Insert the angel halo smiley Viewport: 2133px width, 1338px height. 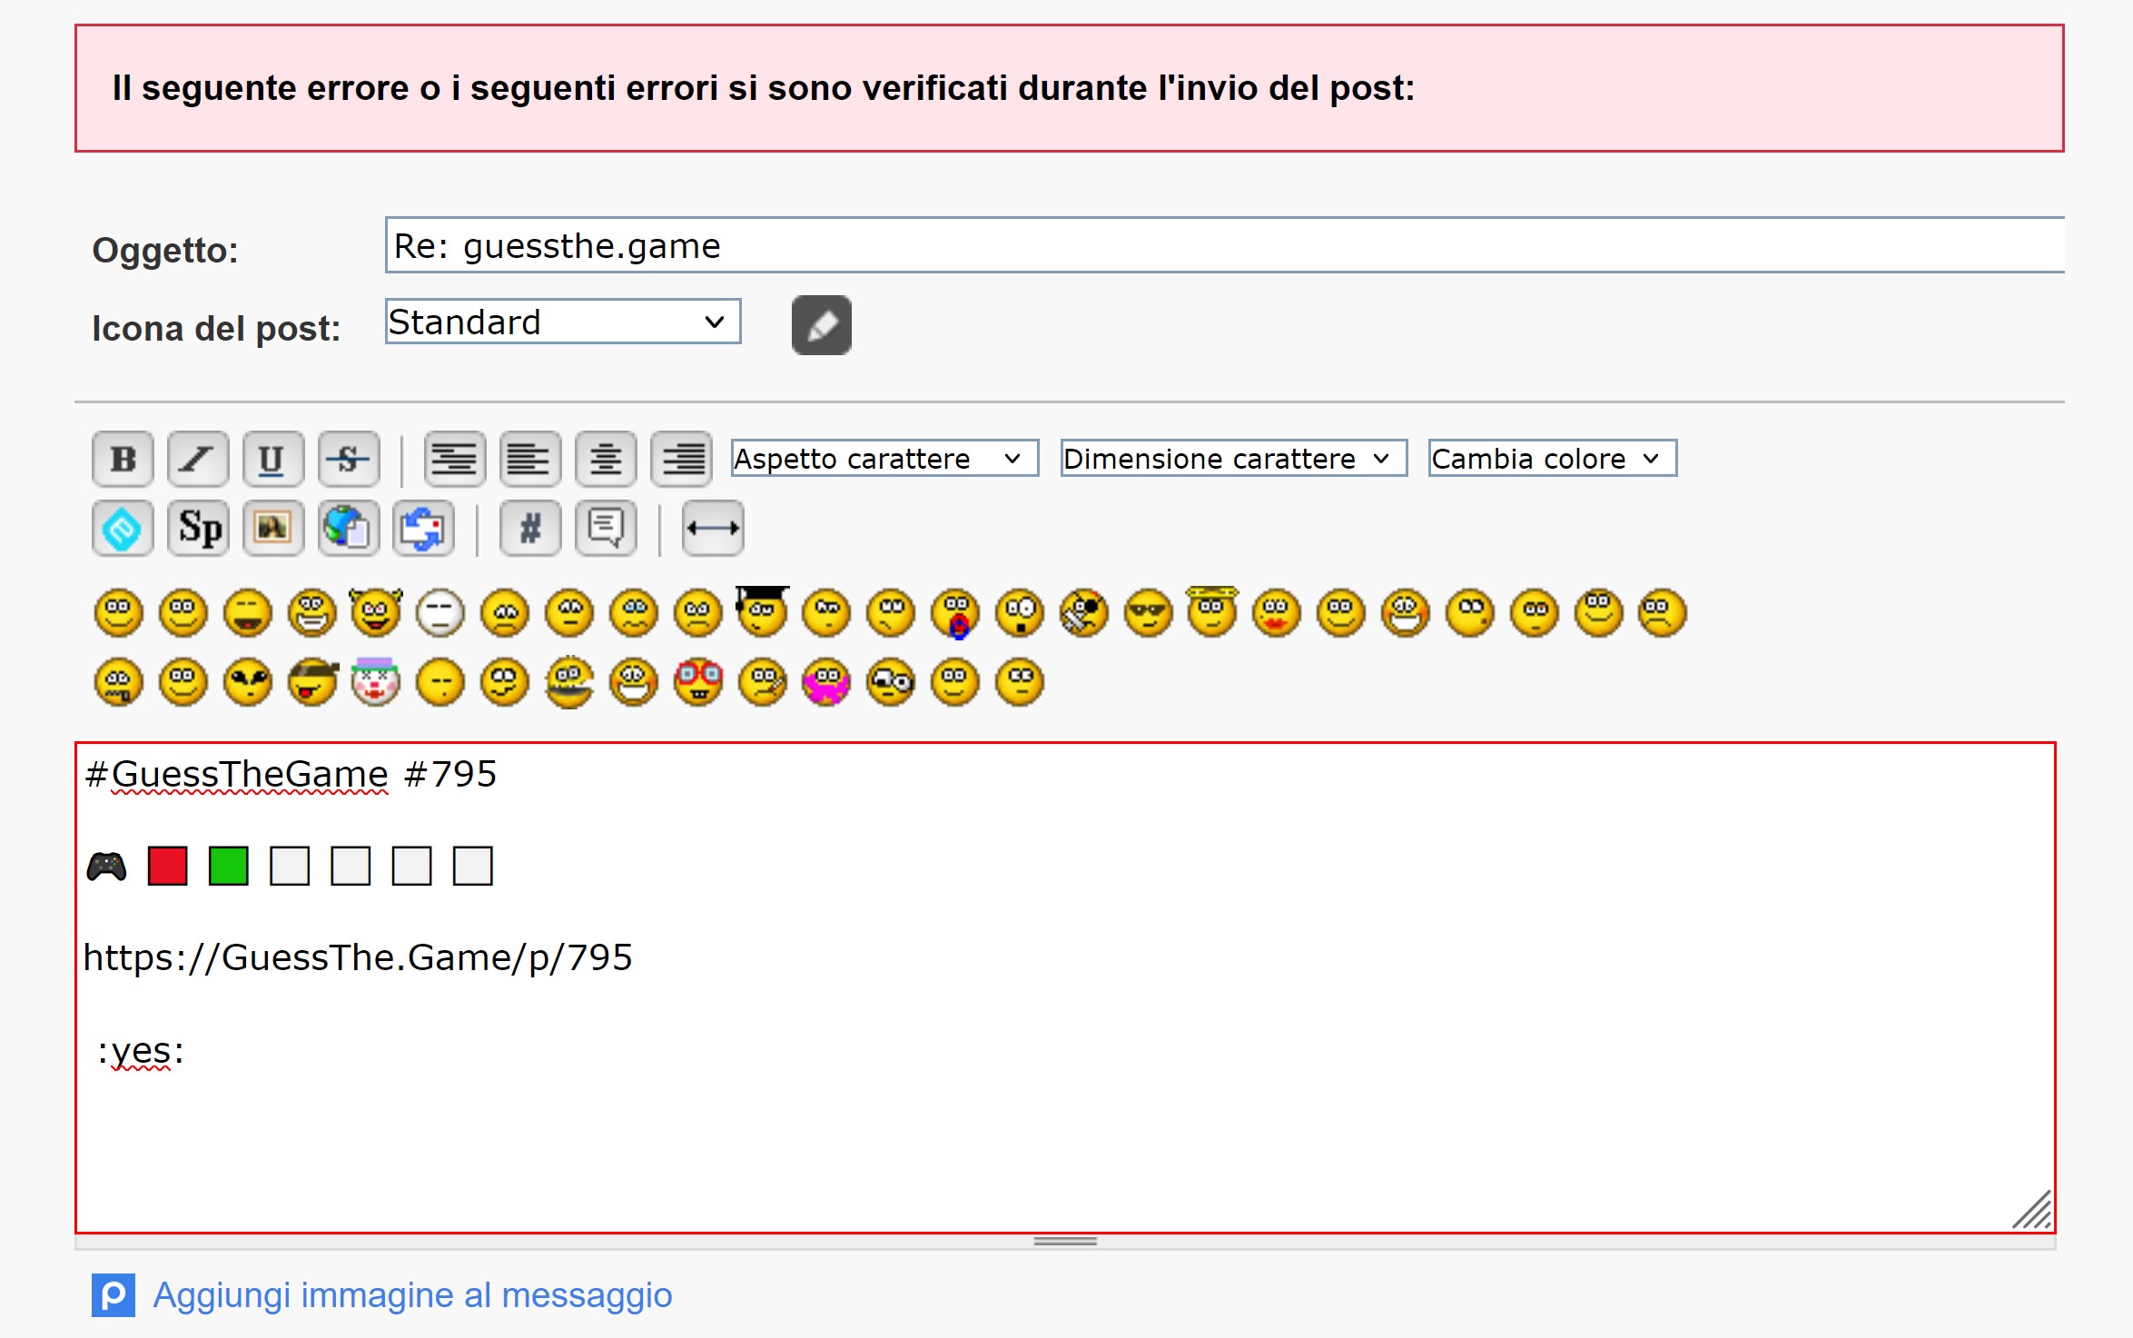tap(1212, 611)
